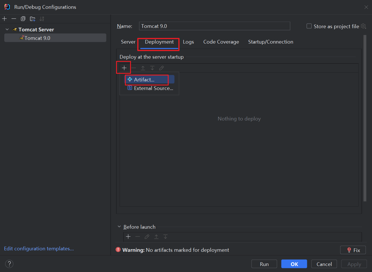
Task: Click the 'Nothing to deploy' text
Action: pyautogui.click(x=239, y=119)
